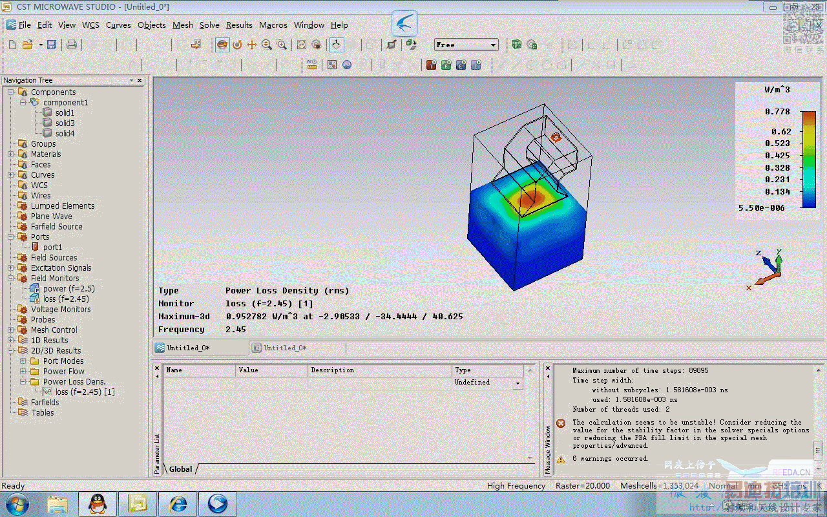Open the CST bird logo button
The height and width of the screenshot is (517, 827).
tap(405, 24)
